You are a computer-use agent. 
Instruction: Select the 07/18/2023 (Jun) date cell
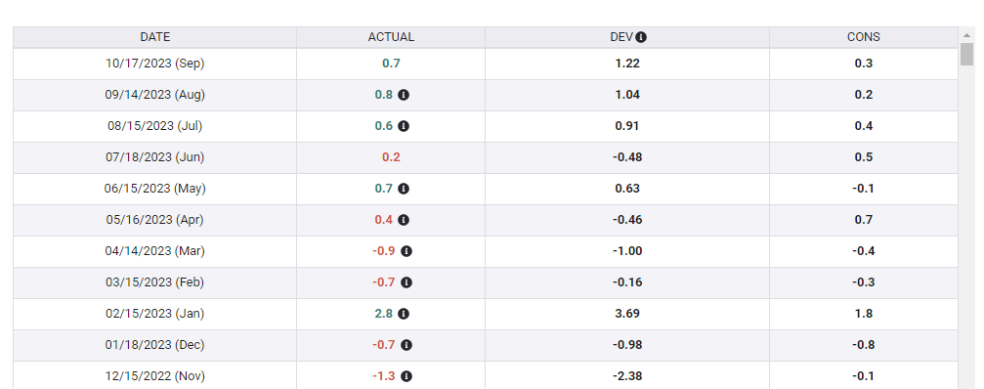pos(155,157)
